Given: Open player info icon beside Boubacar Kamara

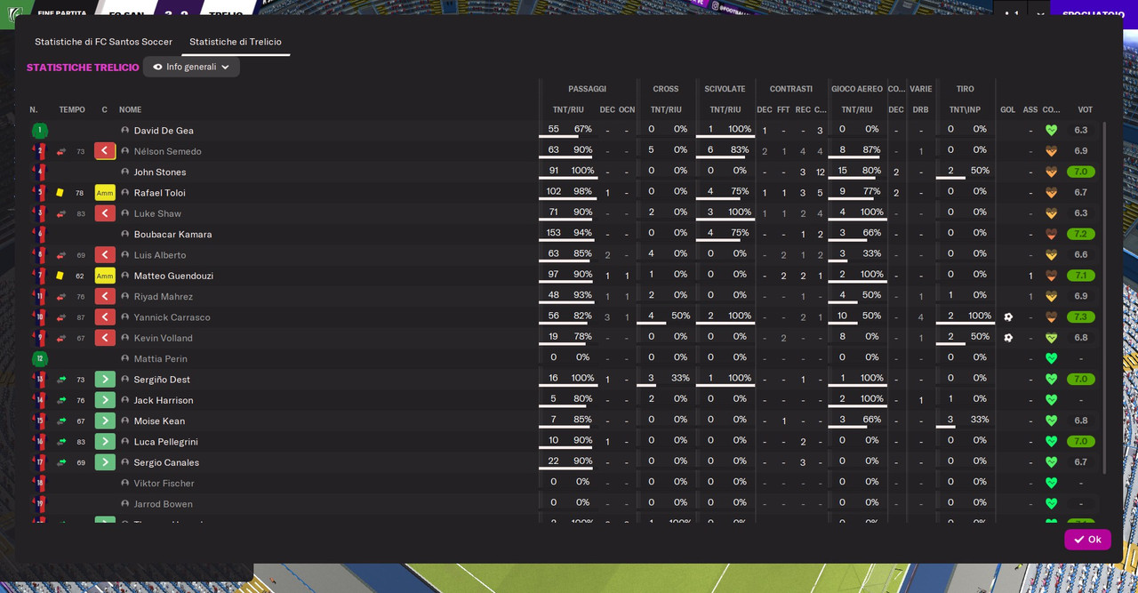Looking at the screenshot, I should 125,234.
